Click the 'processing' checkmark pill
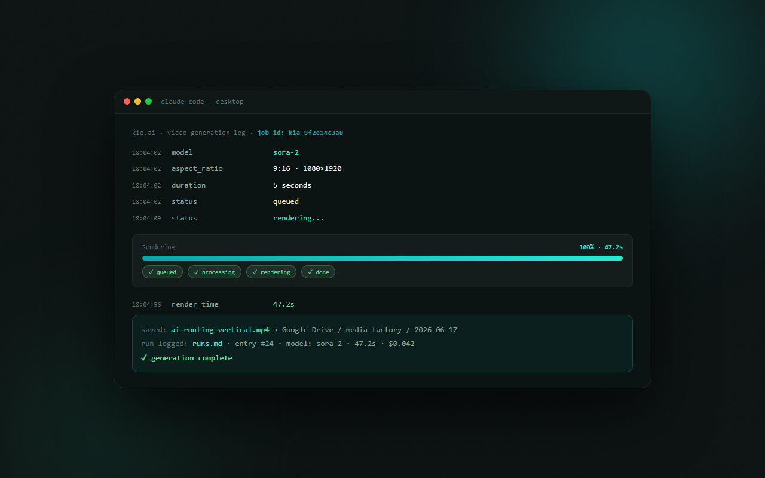The height and width of the screenshot is (478, 765). point(215,272)
